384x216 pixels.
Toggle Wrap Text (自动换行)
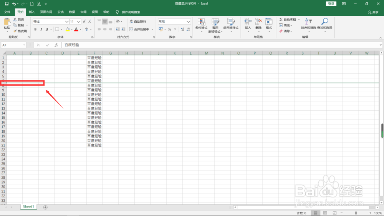137,21
